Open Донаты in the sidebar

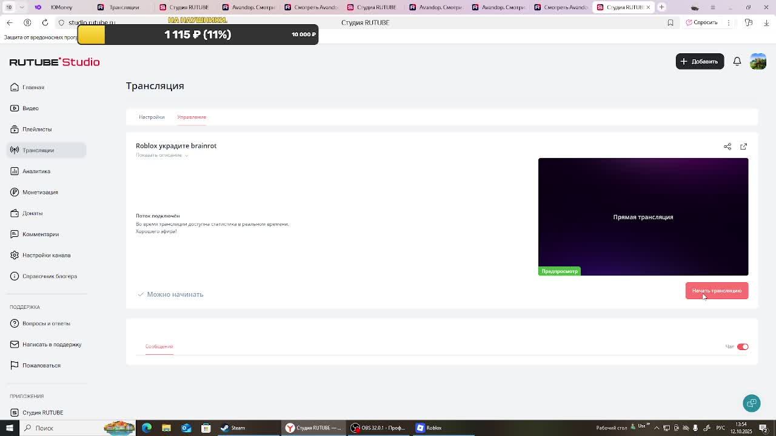click(x=47, y=213)
